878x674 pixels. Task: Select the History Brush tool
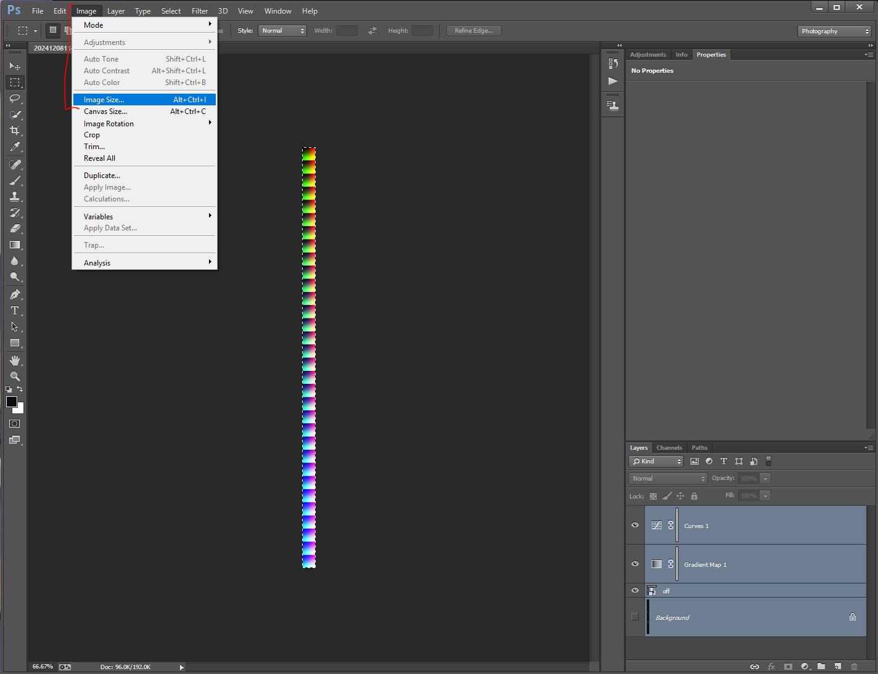(x=15, y=213)
